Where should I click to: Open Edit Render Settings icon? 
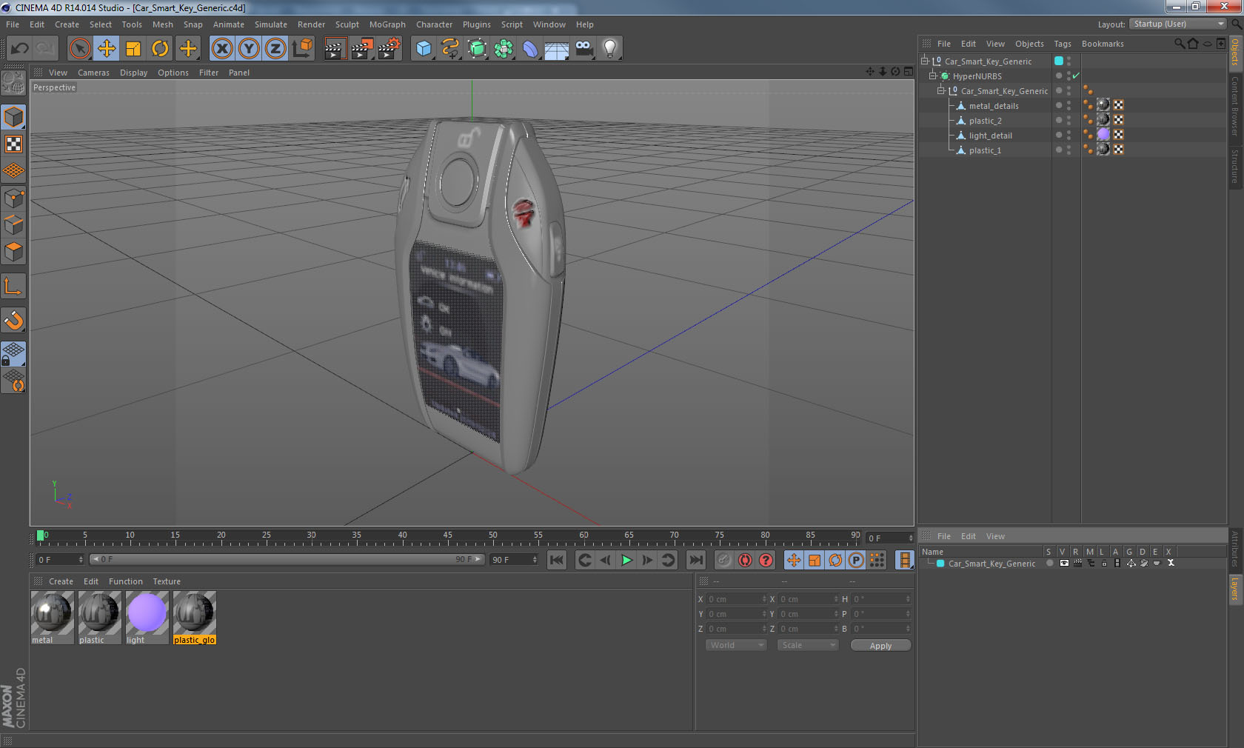389,49
